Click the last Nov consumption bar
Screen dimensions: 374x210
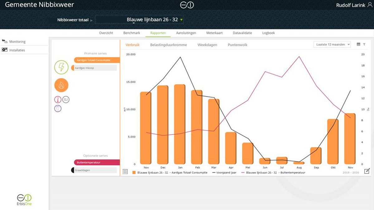[x=350, y=139]
